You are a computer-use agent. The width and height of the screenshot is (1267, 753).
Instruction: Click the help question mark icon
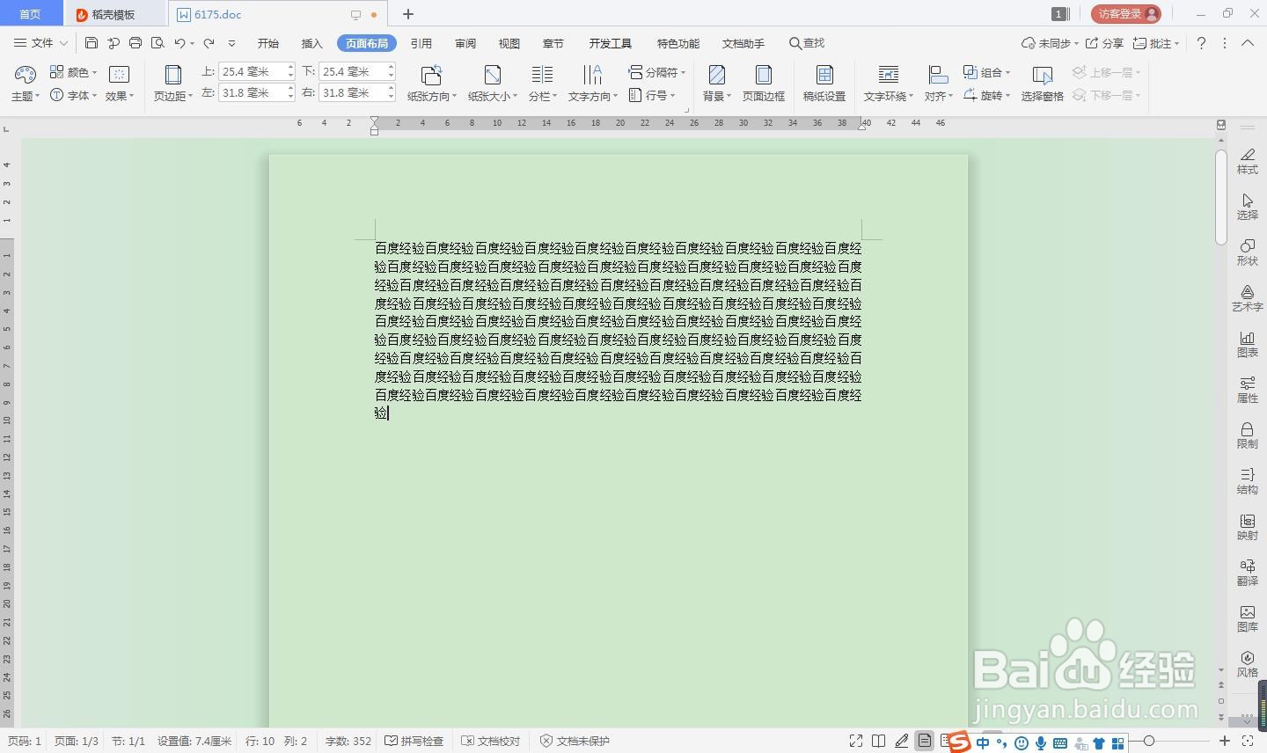[x=1201, y=43]
